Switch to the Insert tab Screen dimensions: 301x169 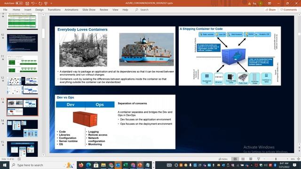pos(28,9)
